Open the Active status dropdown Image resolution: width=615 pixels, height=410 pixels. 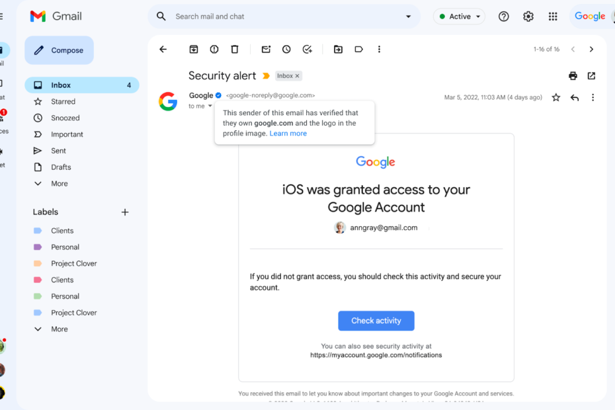coord(460,17)
